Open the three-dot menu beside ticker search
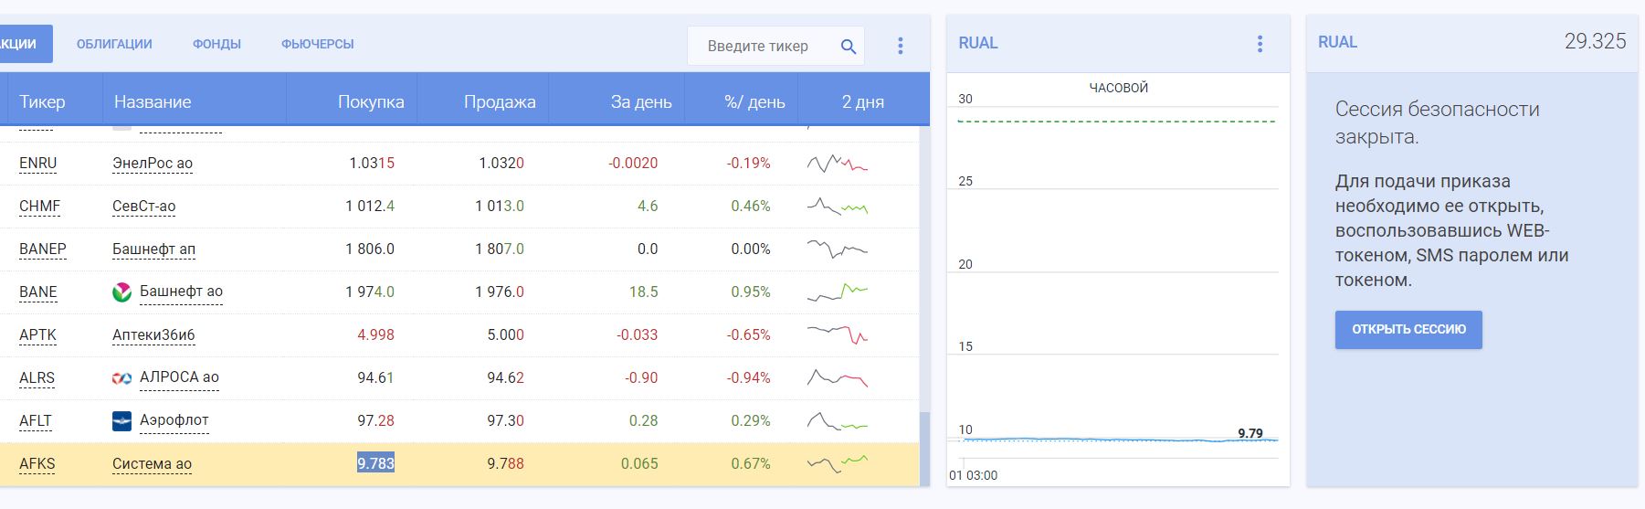Viewport: 1645px width, 509px height. coord(901,46)
